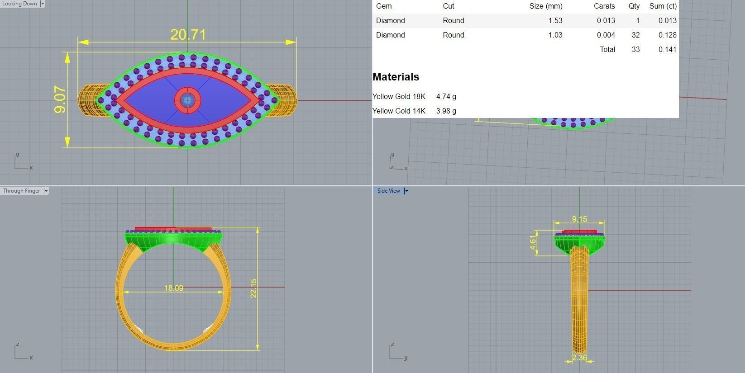745x373 pixels.
Task: Select the quantity 32 cell
Action: 636,35
